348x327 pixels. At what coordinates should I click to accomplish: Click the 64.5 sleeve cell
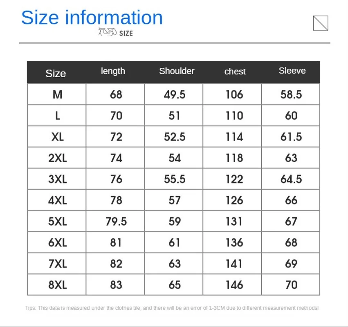291,179
